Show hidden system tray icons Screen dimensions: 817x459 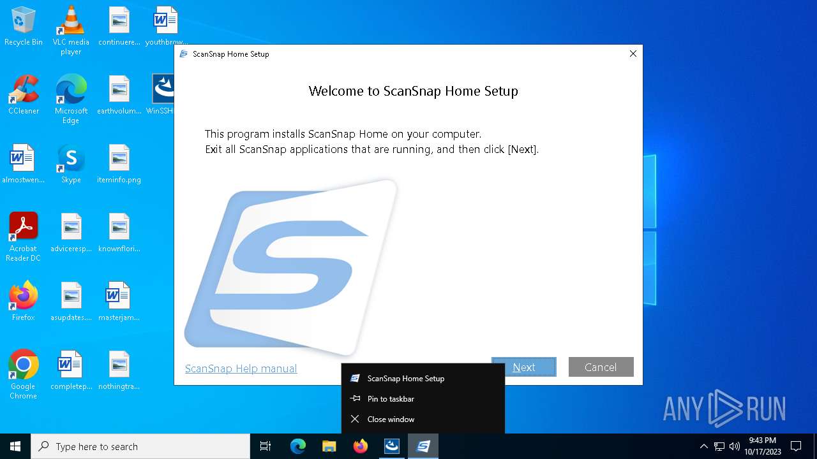click(703, 446)
